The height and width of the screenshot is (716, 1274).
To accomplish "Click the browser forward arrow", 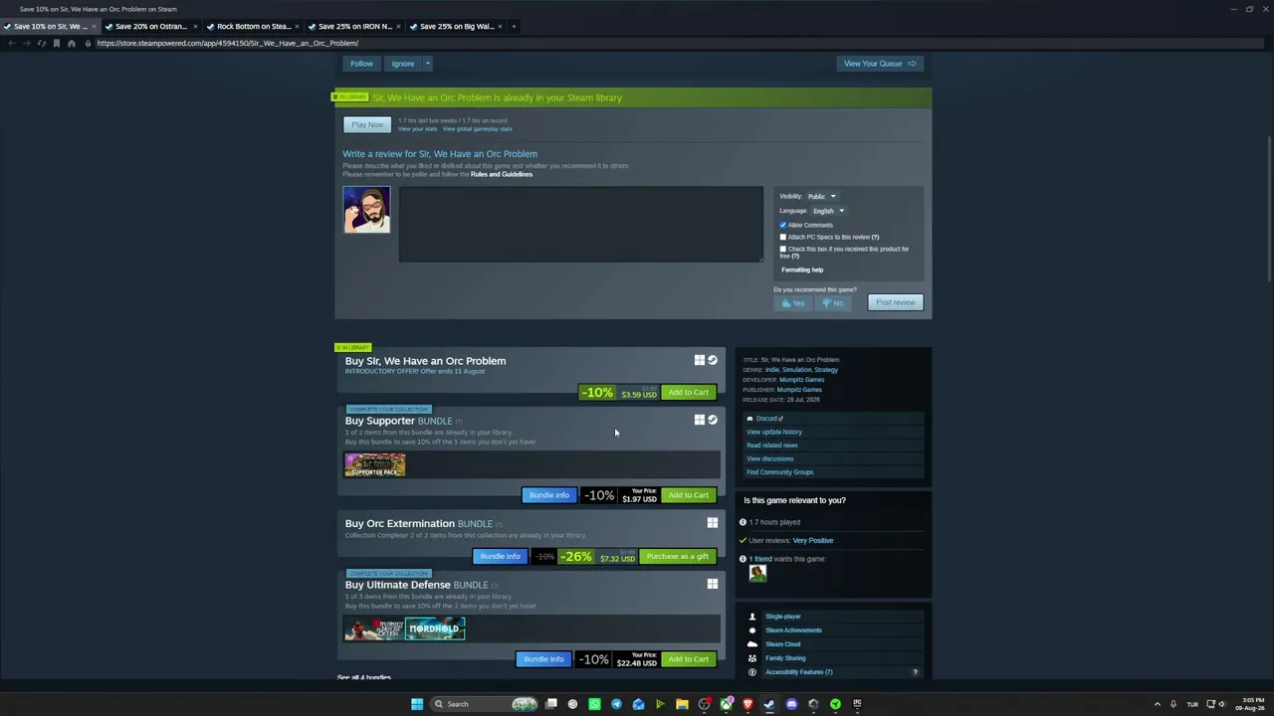I will 27,43.
